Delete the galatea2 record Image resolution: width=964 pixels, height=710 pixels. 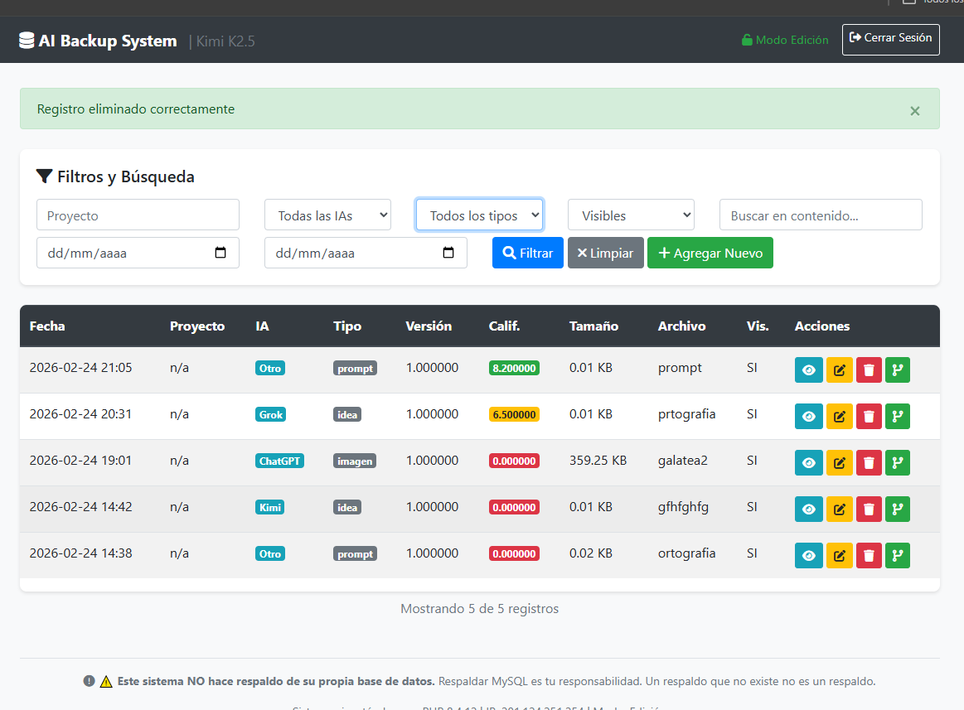(x=868, y=462)
